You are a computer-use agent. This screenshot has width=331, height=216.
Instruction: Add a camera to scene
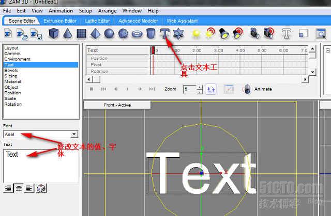tap(255, 34)
